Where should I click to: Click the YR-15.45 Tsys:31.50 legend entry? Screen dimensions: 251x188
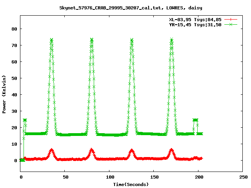click(195, 25)
